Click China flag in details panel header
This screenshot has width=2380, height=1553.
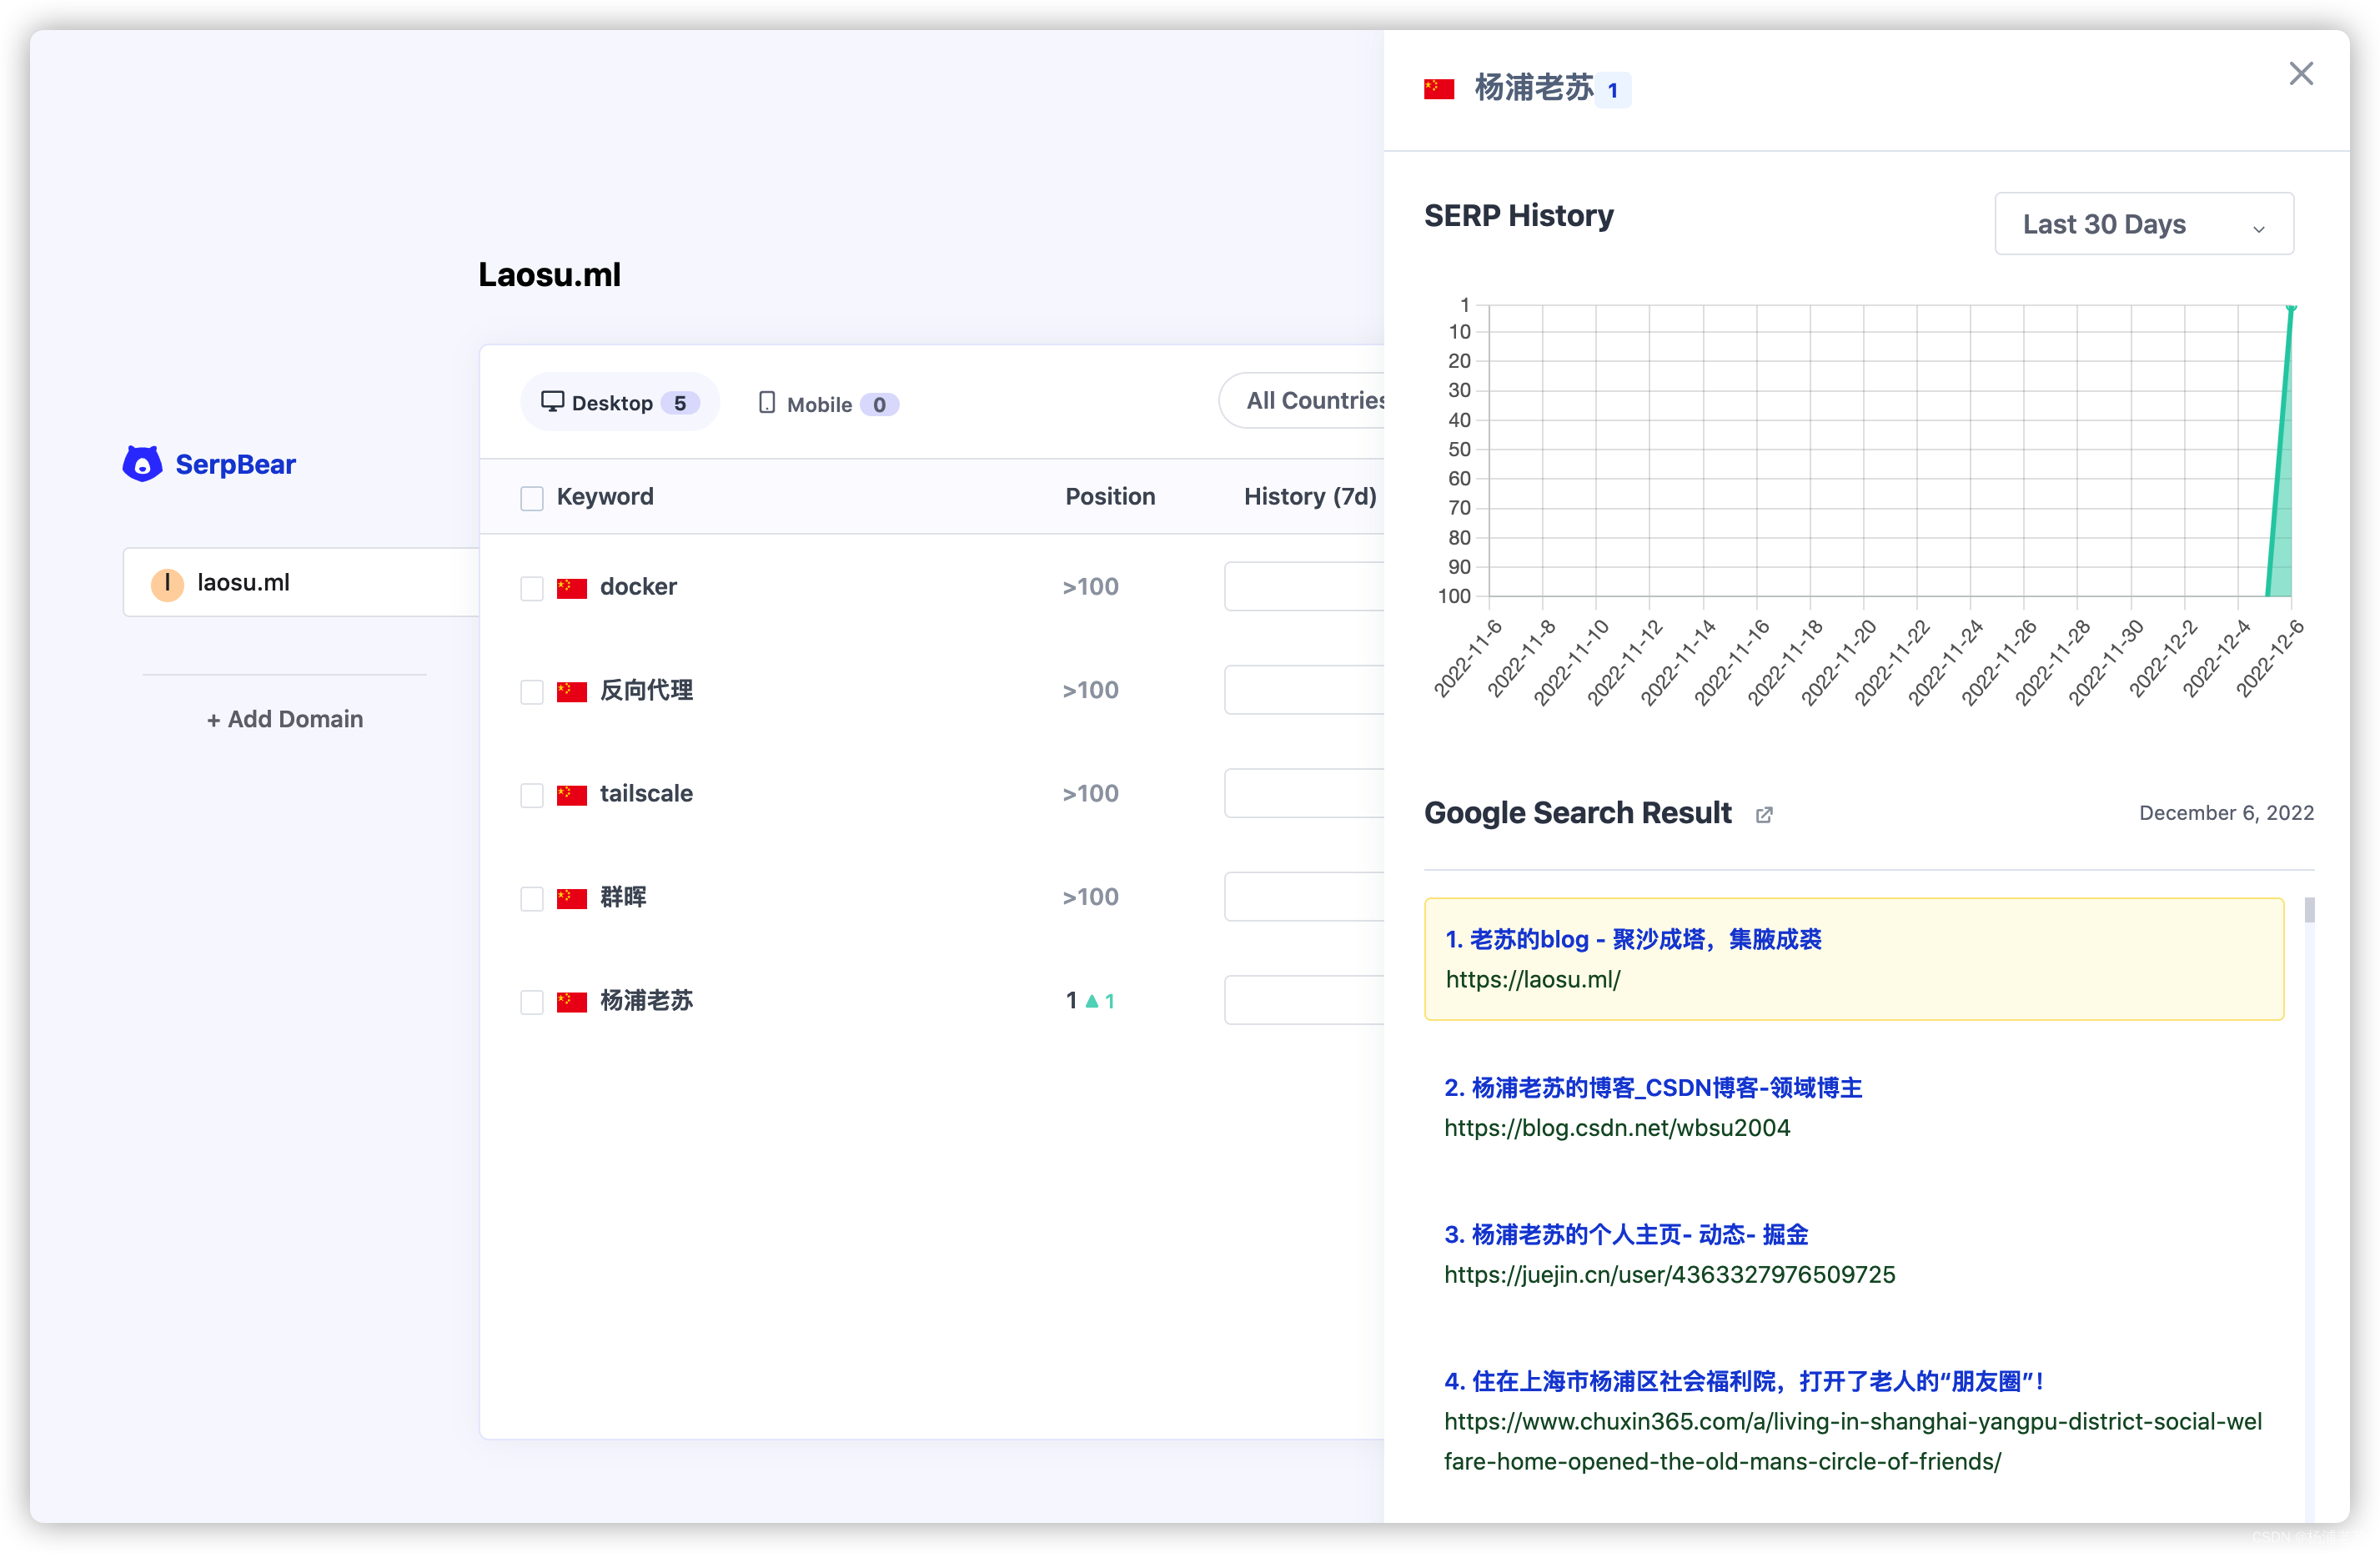(x=1439, y=89)
